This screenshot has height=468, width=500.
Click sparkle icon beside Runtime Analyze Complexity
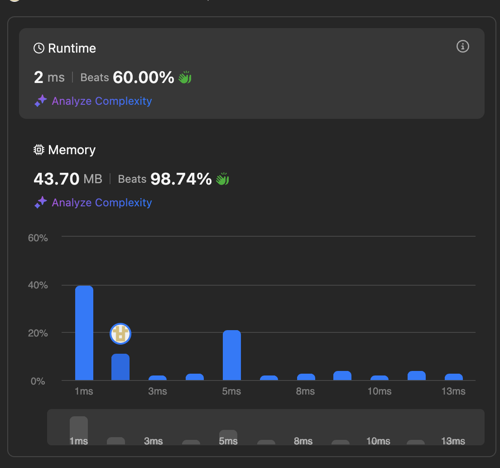tap(41, 101)
